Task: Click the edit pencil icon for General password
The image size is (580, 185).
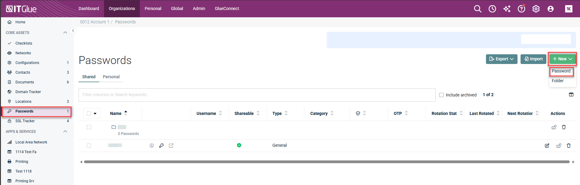Action: pos(547,146)
